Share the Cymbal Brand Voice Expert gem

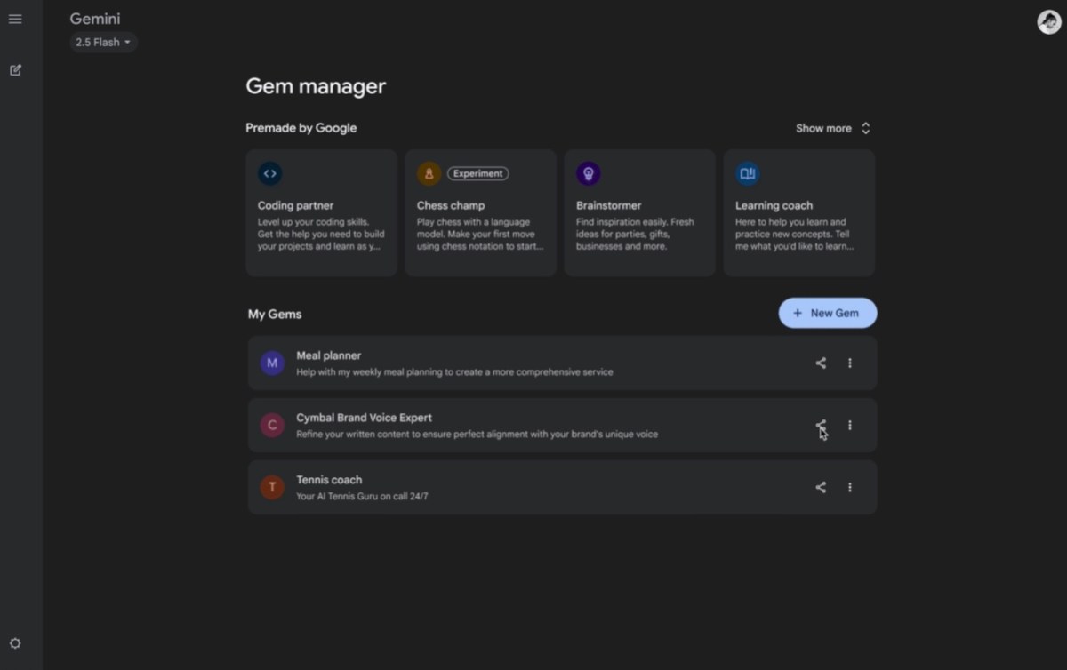click(x=820, y=425)
